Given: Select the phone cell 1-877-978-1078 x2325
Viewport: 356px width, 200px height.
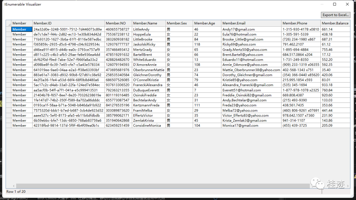Looking at the screenshot, I should (x=301, y=90).
